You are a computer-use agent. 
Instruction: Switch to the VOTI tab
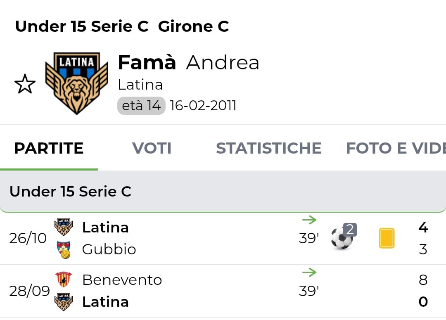tap(152, 148)
